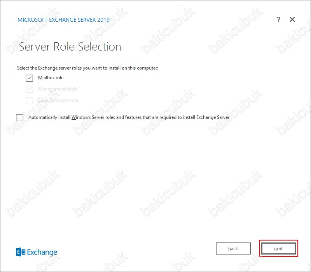Uncheck the Mailbox role checkbox
This screenshot has height=272, width=311.
[30, 78]
